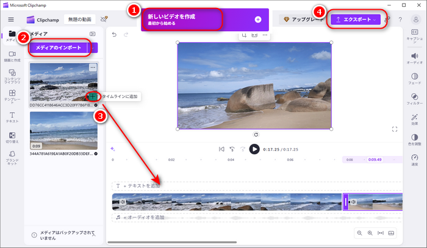Open the Templates panel in sidebar

[12, 97]
